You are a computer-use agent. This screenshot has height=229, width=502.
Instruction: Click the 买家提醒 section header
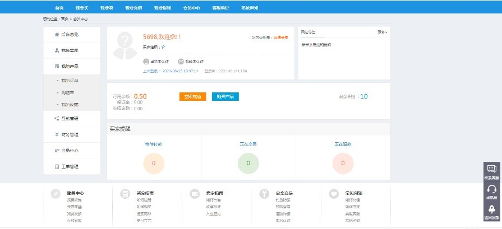[x=121, y=129]
